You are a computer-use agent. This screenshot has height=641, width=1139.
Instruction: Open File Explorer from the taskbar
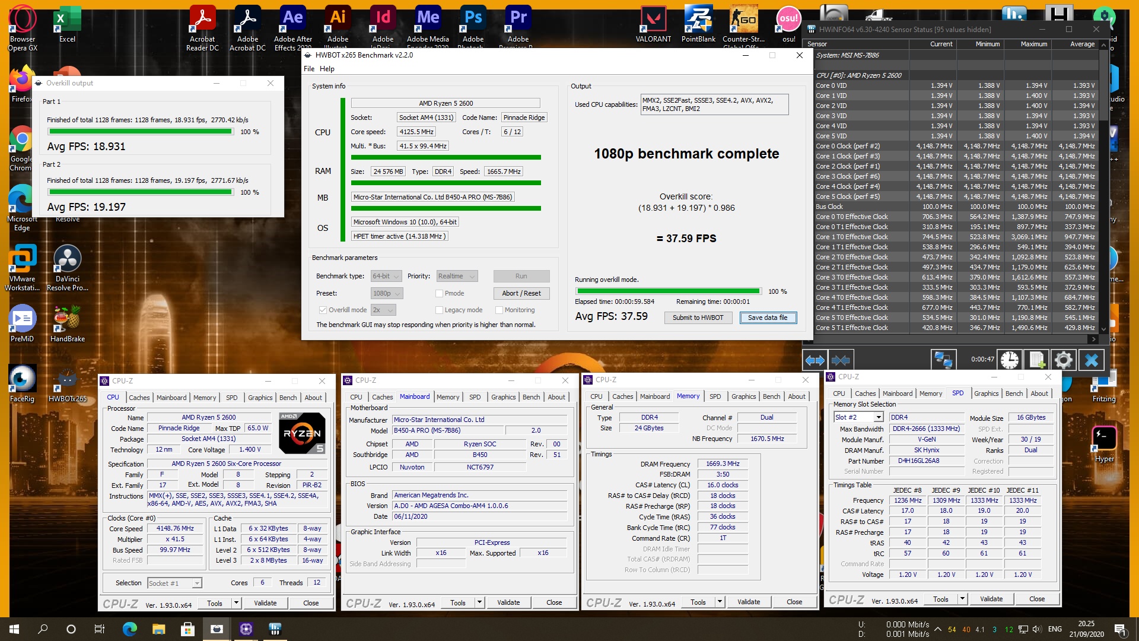coord(158,629)
